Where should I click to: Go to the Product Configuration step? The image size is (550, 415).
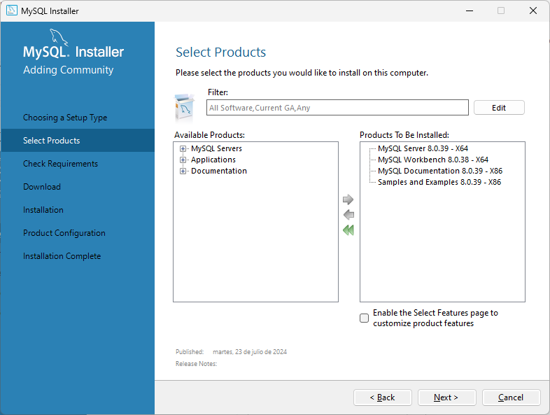64,233
